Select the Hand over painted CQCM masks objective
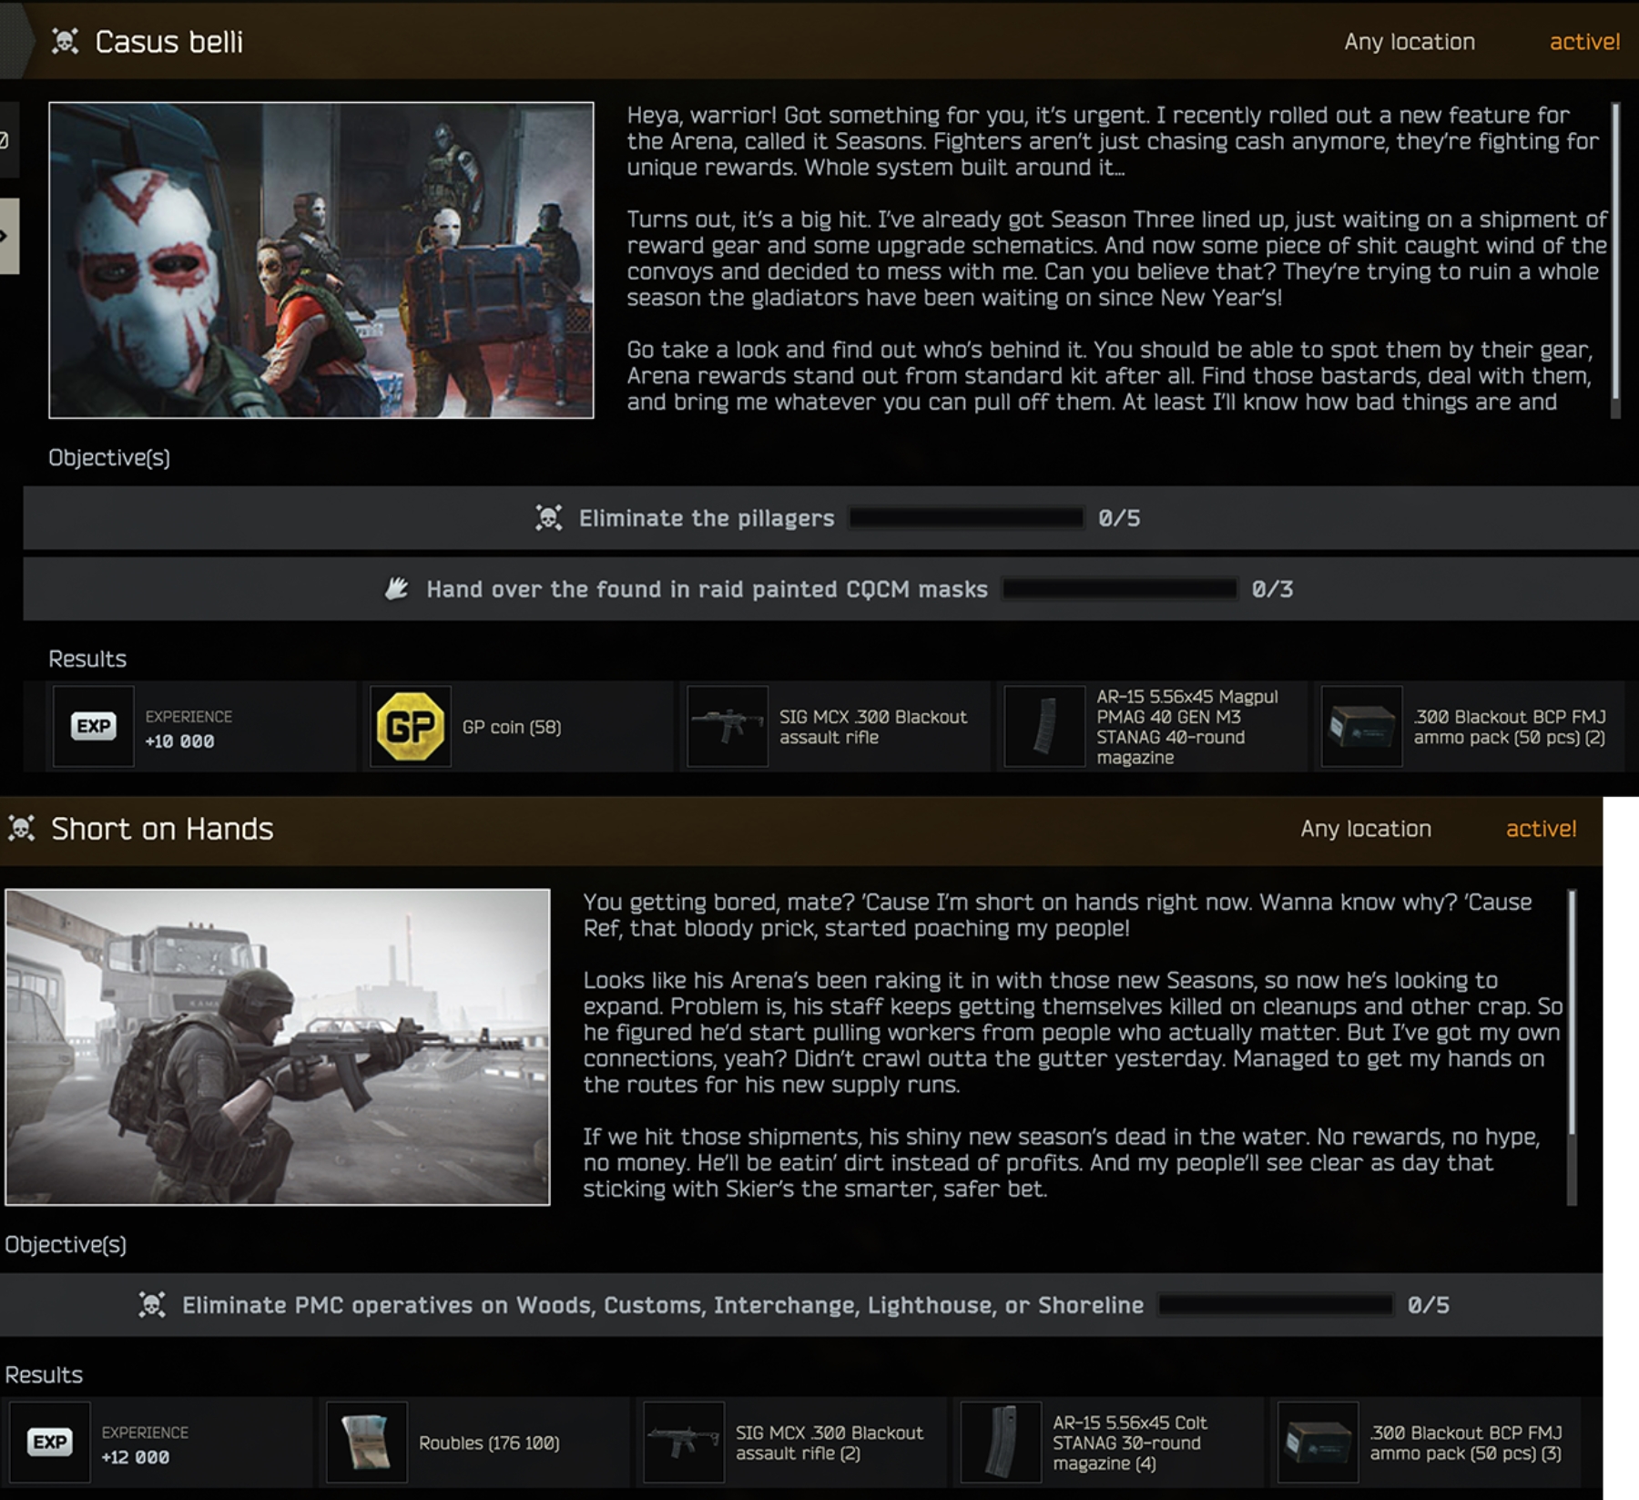The width and height of the screenshot is (1639, 1500). click(x=830, y=589)
